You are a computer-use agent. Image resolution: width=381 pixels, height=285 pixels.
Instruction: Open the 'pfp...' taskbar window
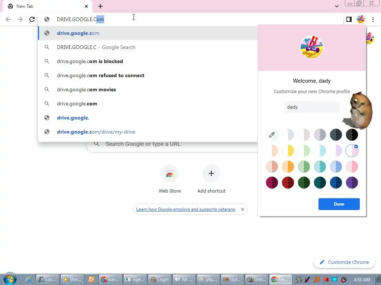208,280
